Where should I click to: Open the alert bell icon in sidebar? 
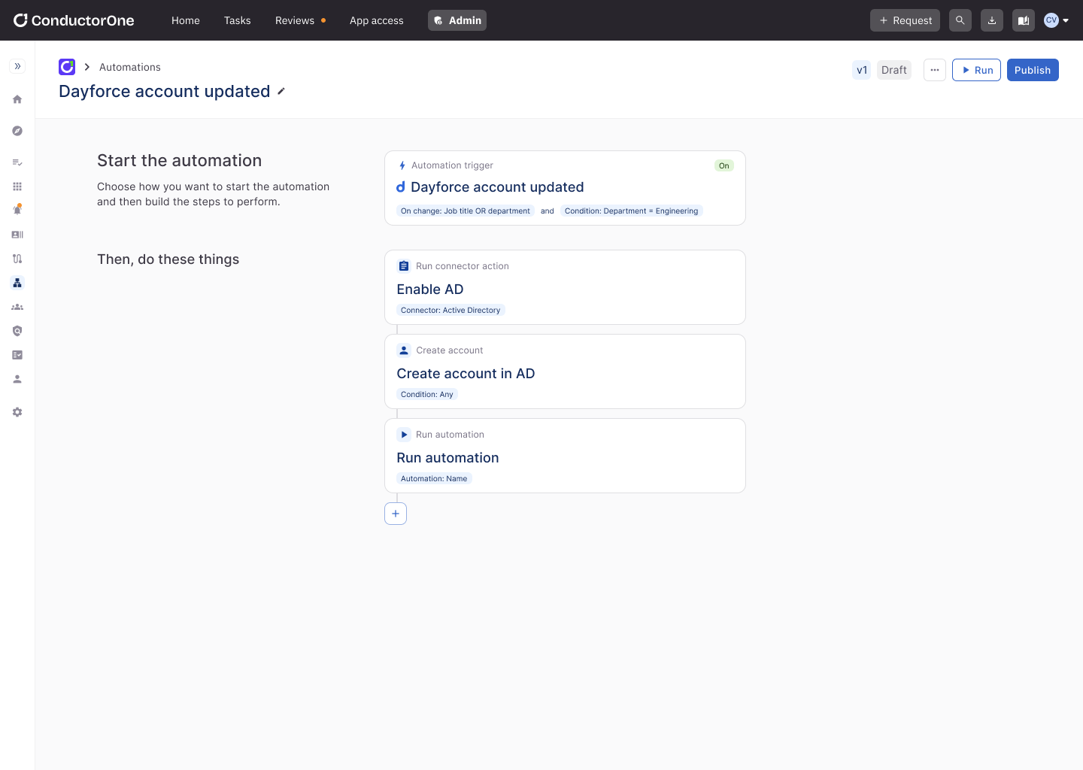coord(17,210)
